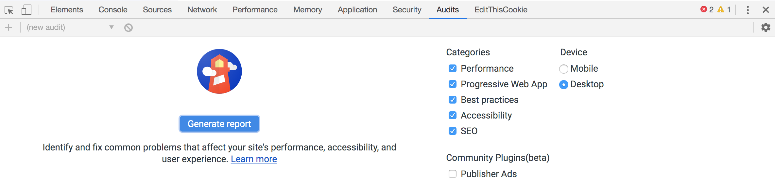Open the EditThisCookie tab
Image resolution: width=775 pixels, height=183 pixels.
click(501, 10)
